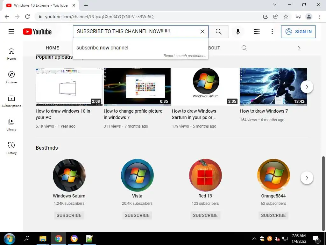Go to Home in sidebar

(11, 54)
